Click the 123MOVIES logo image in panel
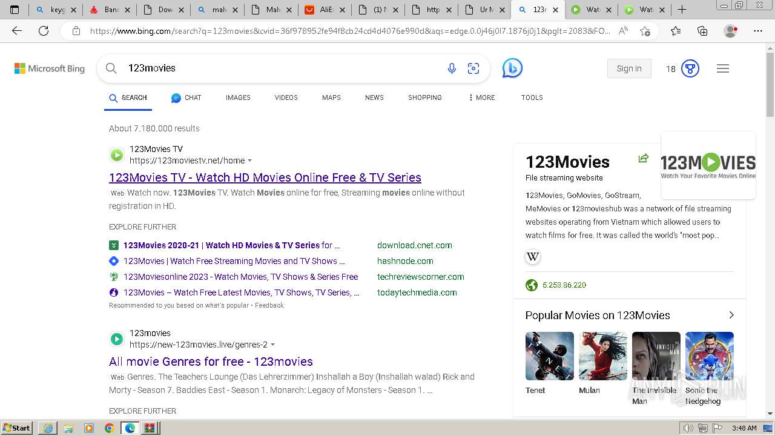The width and height of the screenshot is (775, 436). (708, 165)
